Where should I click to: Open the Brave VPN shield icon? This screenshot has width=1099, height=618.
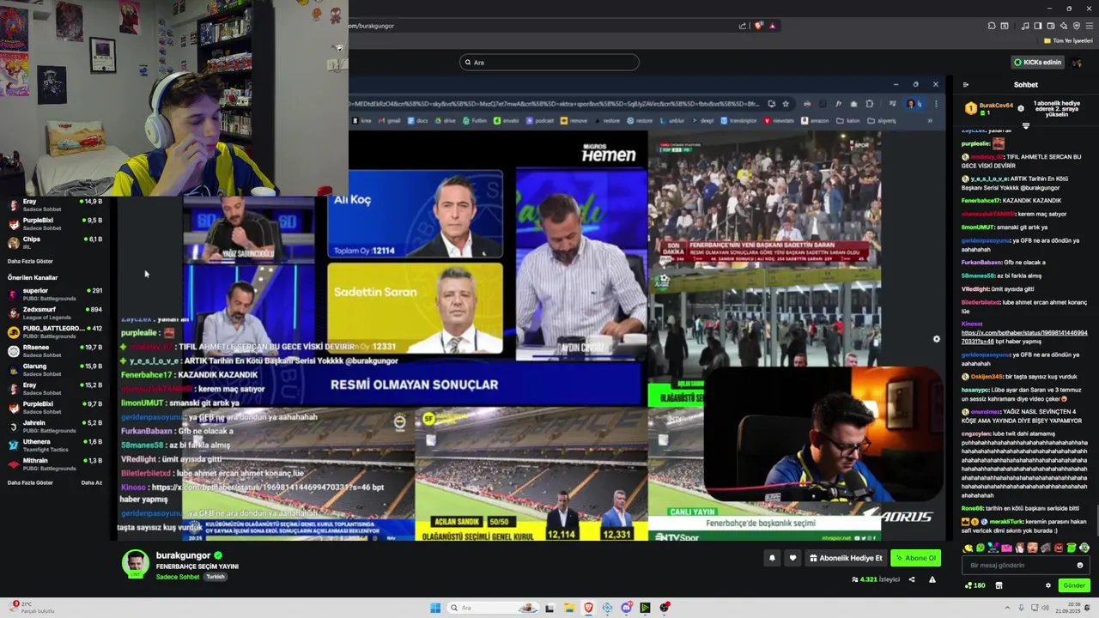coord(1077,26)
